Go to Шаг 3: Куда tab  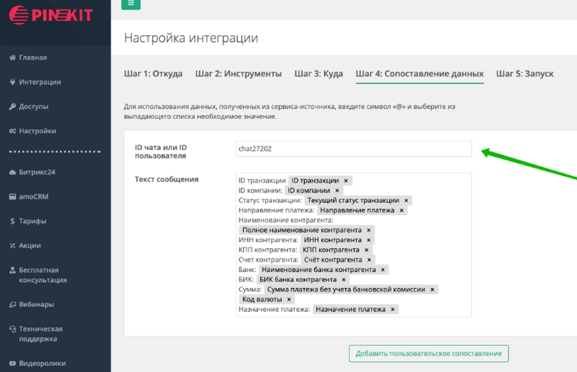click(318, 74)
